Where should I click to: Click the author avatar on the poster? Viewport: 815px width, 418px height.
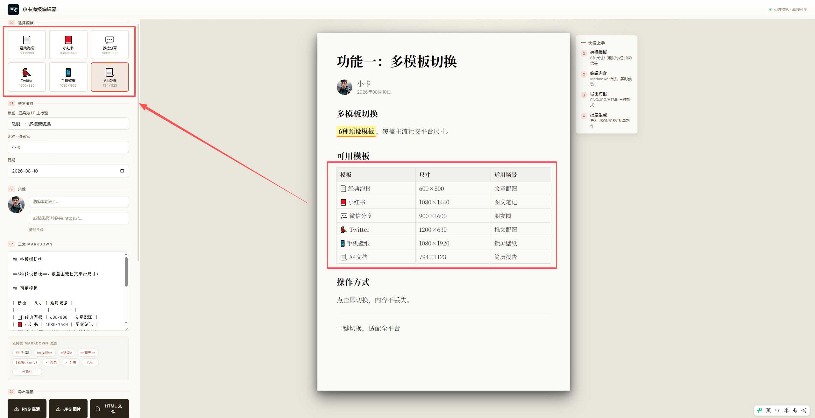tap(344, 87)
